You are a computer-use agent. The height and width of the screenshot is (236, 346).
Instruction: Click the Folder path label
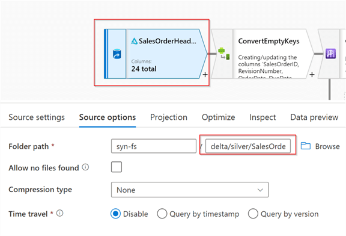click(x=28, y=146)
